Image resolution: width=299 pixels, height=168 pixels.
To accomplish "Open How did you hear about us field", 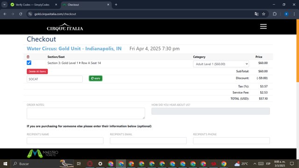I will pyautogui.click(x=211, y=111).
